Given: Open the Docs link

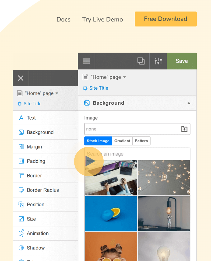Looking at the screenshot, I should click(x=63, y=20).
